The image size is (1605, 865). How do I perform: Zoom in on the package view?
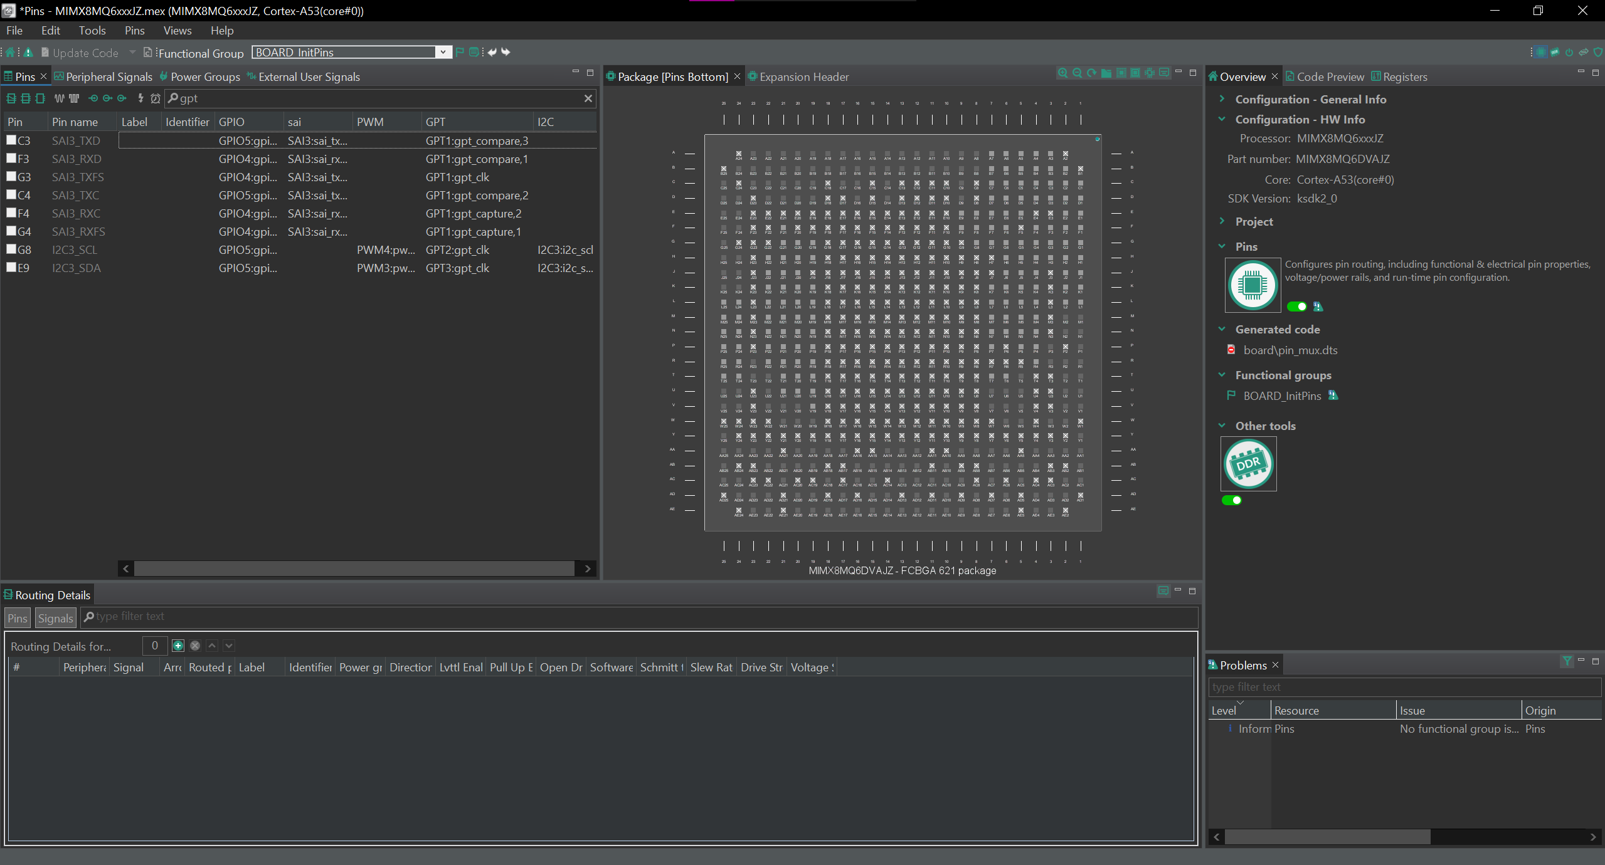(x=1063, y=73)
